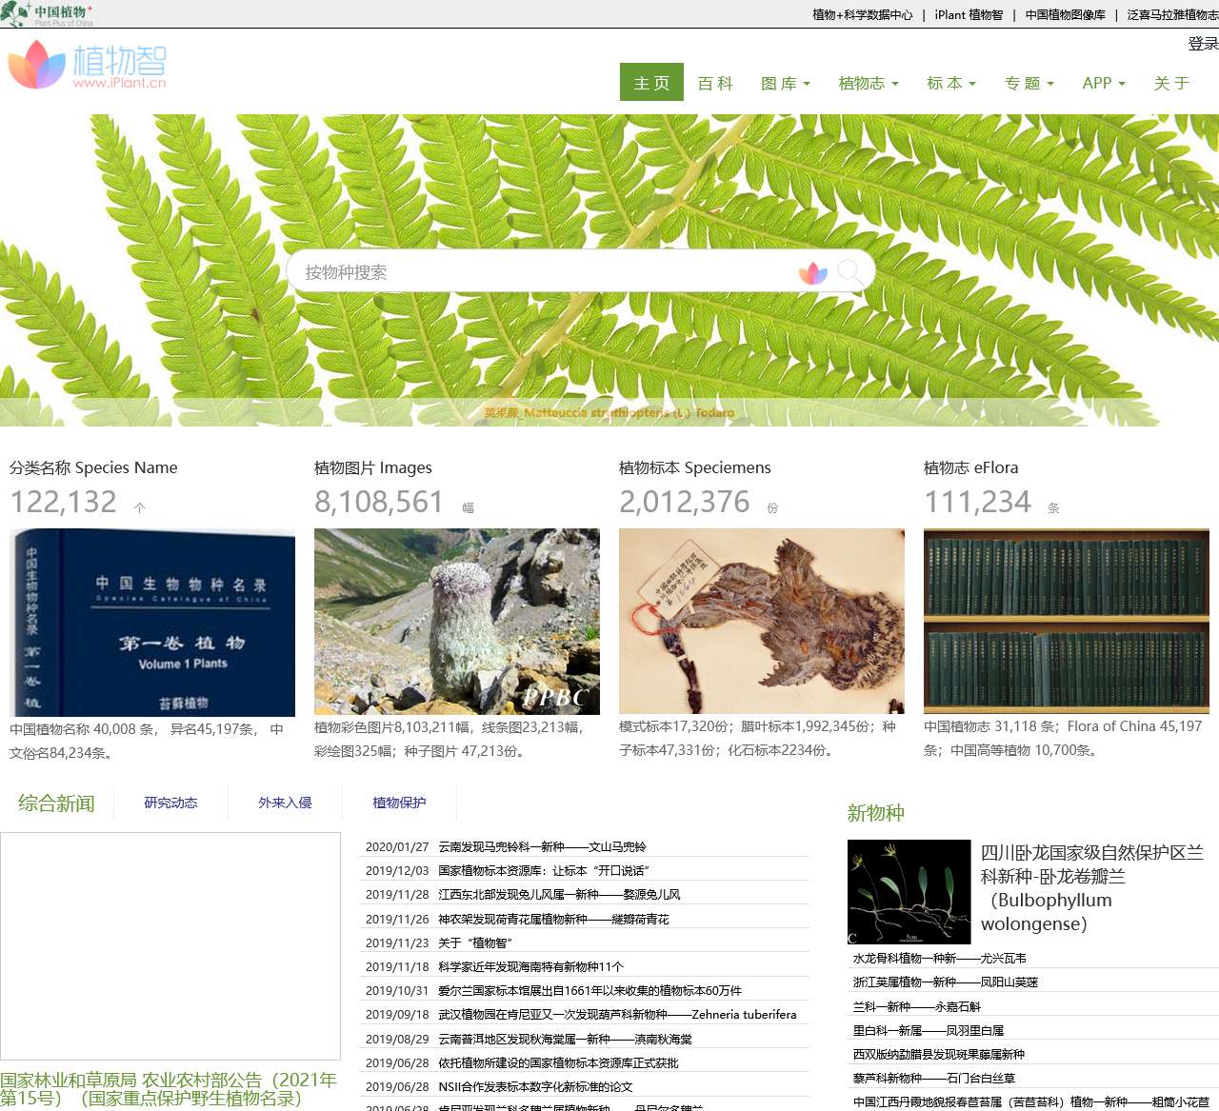Viewport: 1219px width, 1111px height.
Task: Click the 卧龙卷瓣兰 new species thumbnail
Action: tap(908, 891)
